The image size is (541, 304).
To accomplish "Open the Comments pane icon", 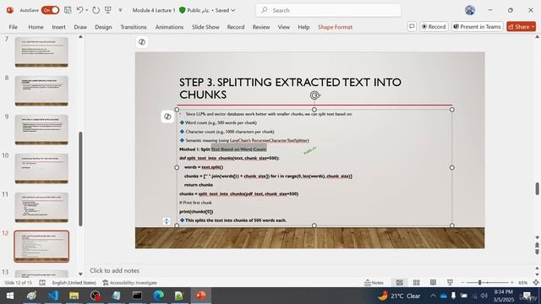I will click(412, 26).
